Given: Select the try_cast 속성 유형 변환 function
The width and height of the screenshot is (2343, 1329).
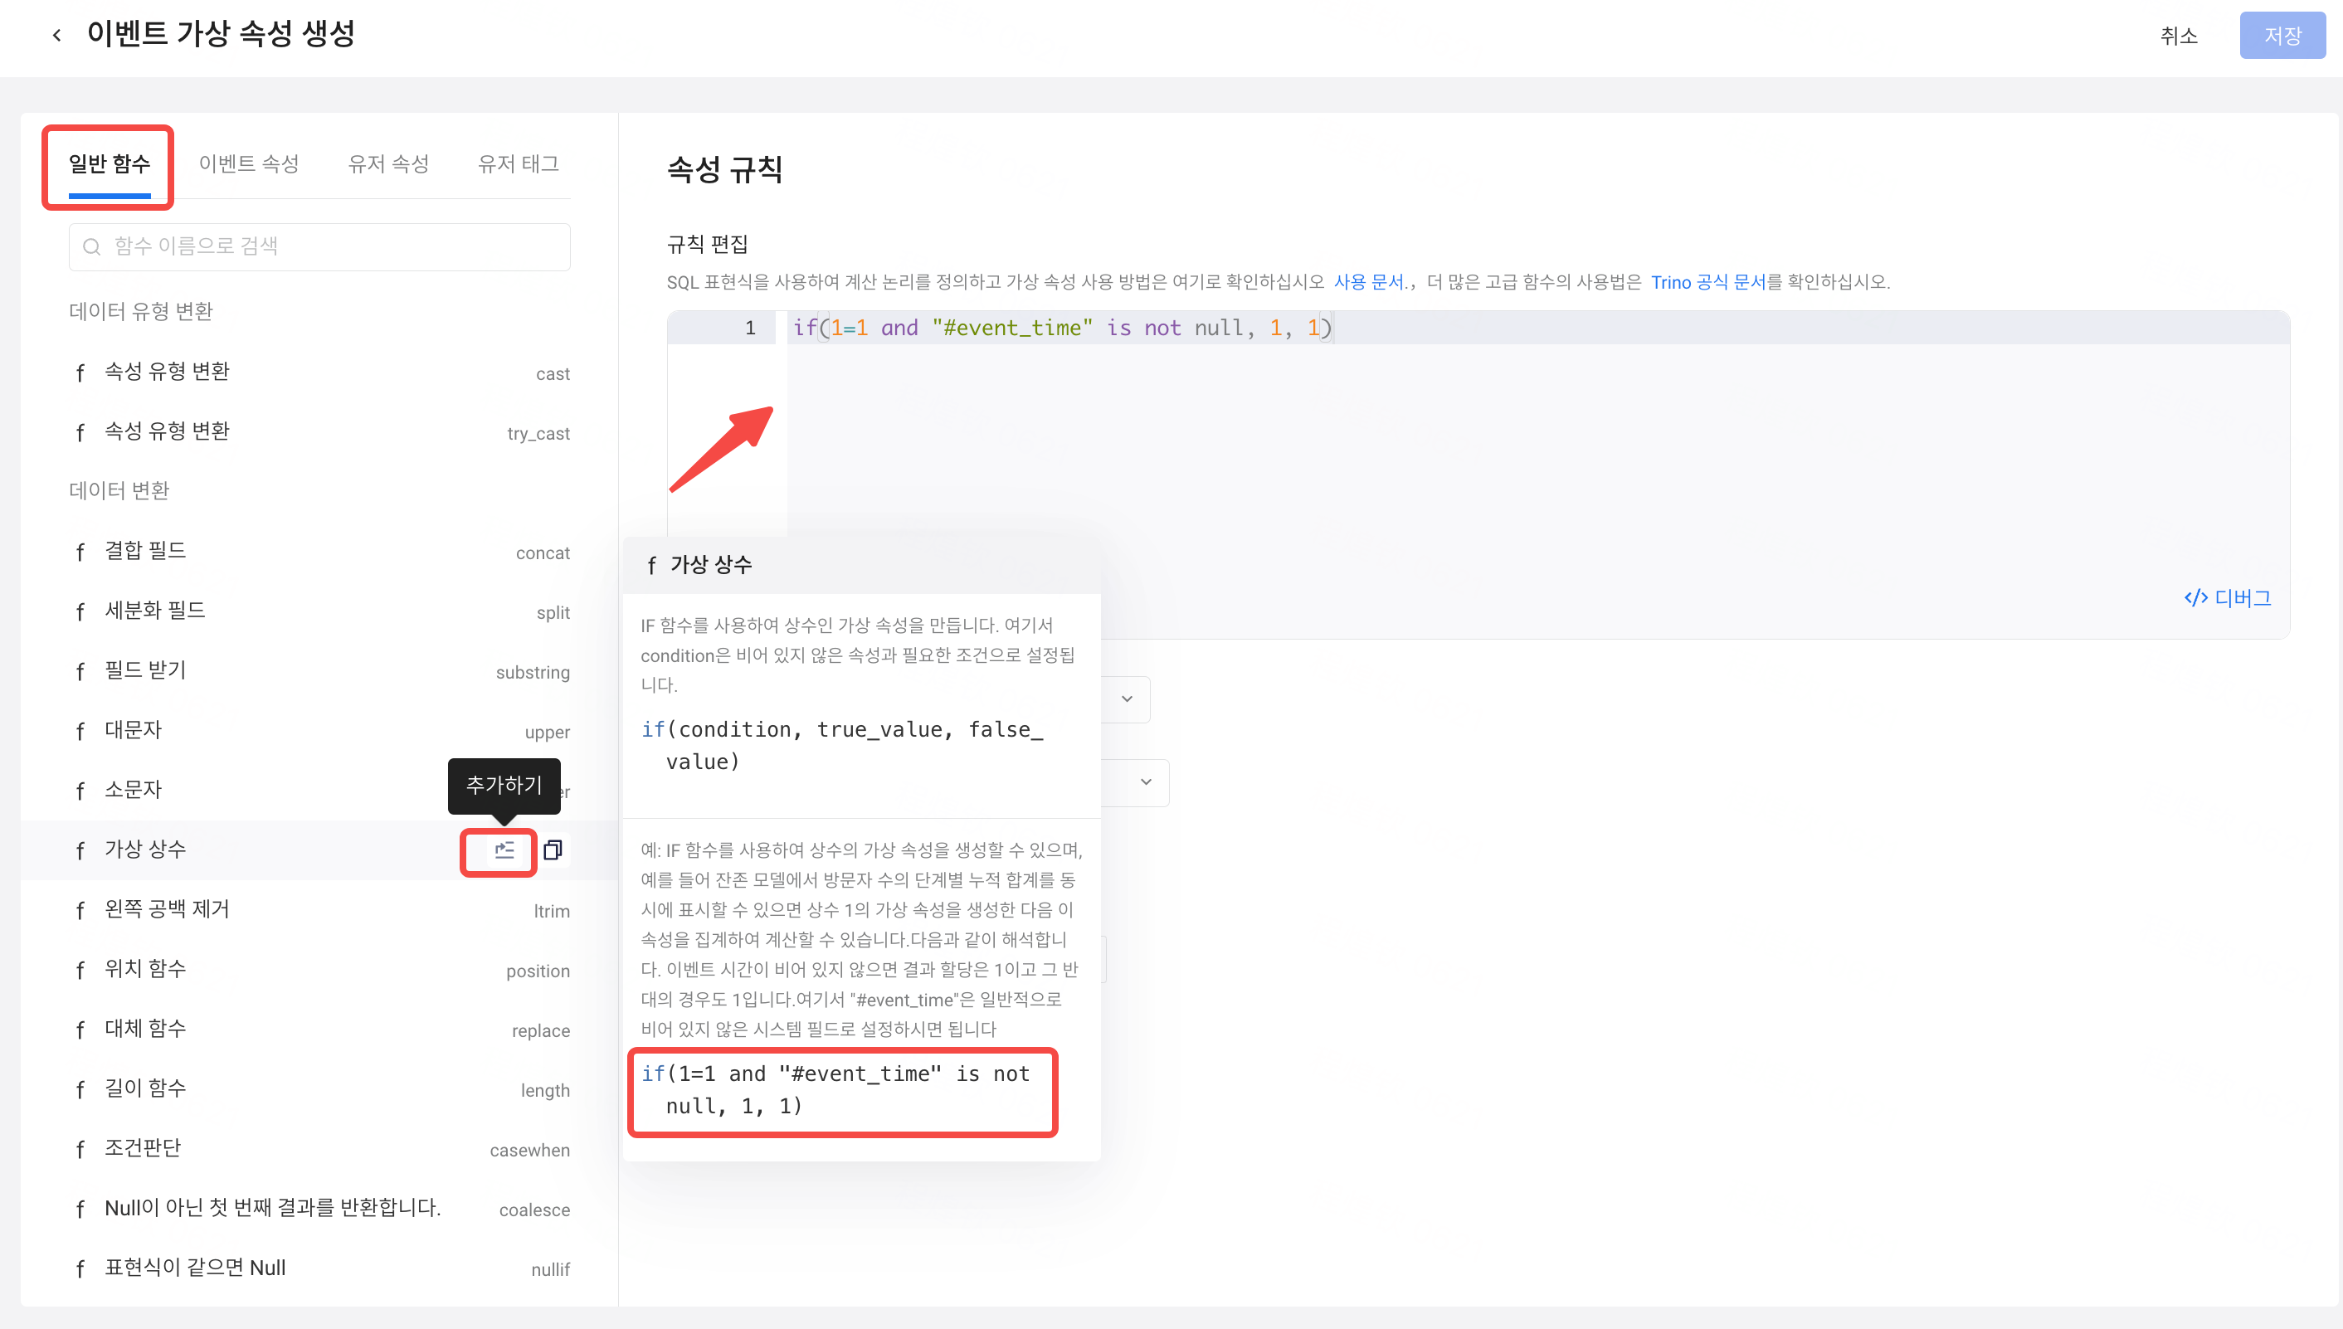Looking at the screenshot, I should 319,431.
